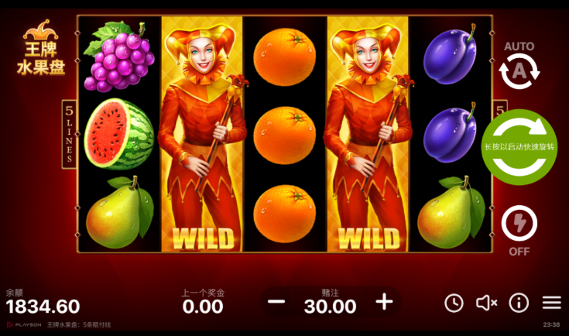Click the 30.00 bet amount field

point(330,307)
